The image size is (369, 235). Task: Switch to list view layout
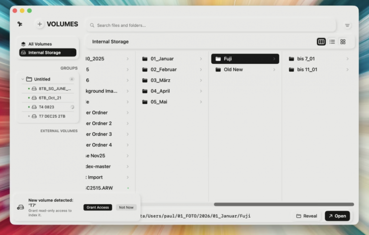coord(332,42)
